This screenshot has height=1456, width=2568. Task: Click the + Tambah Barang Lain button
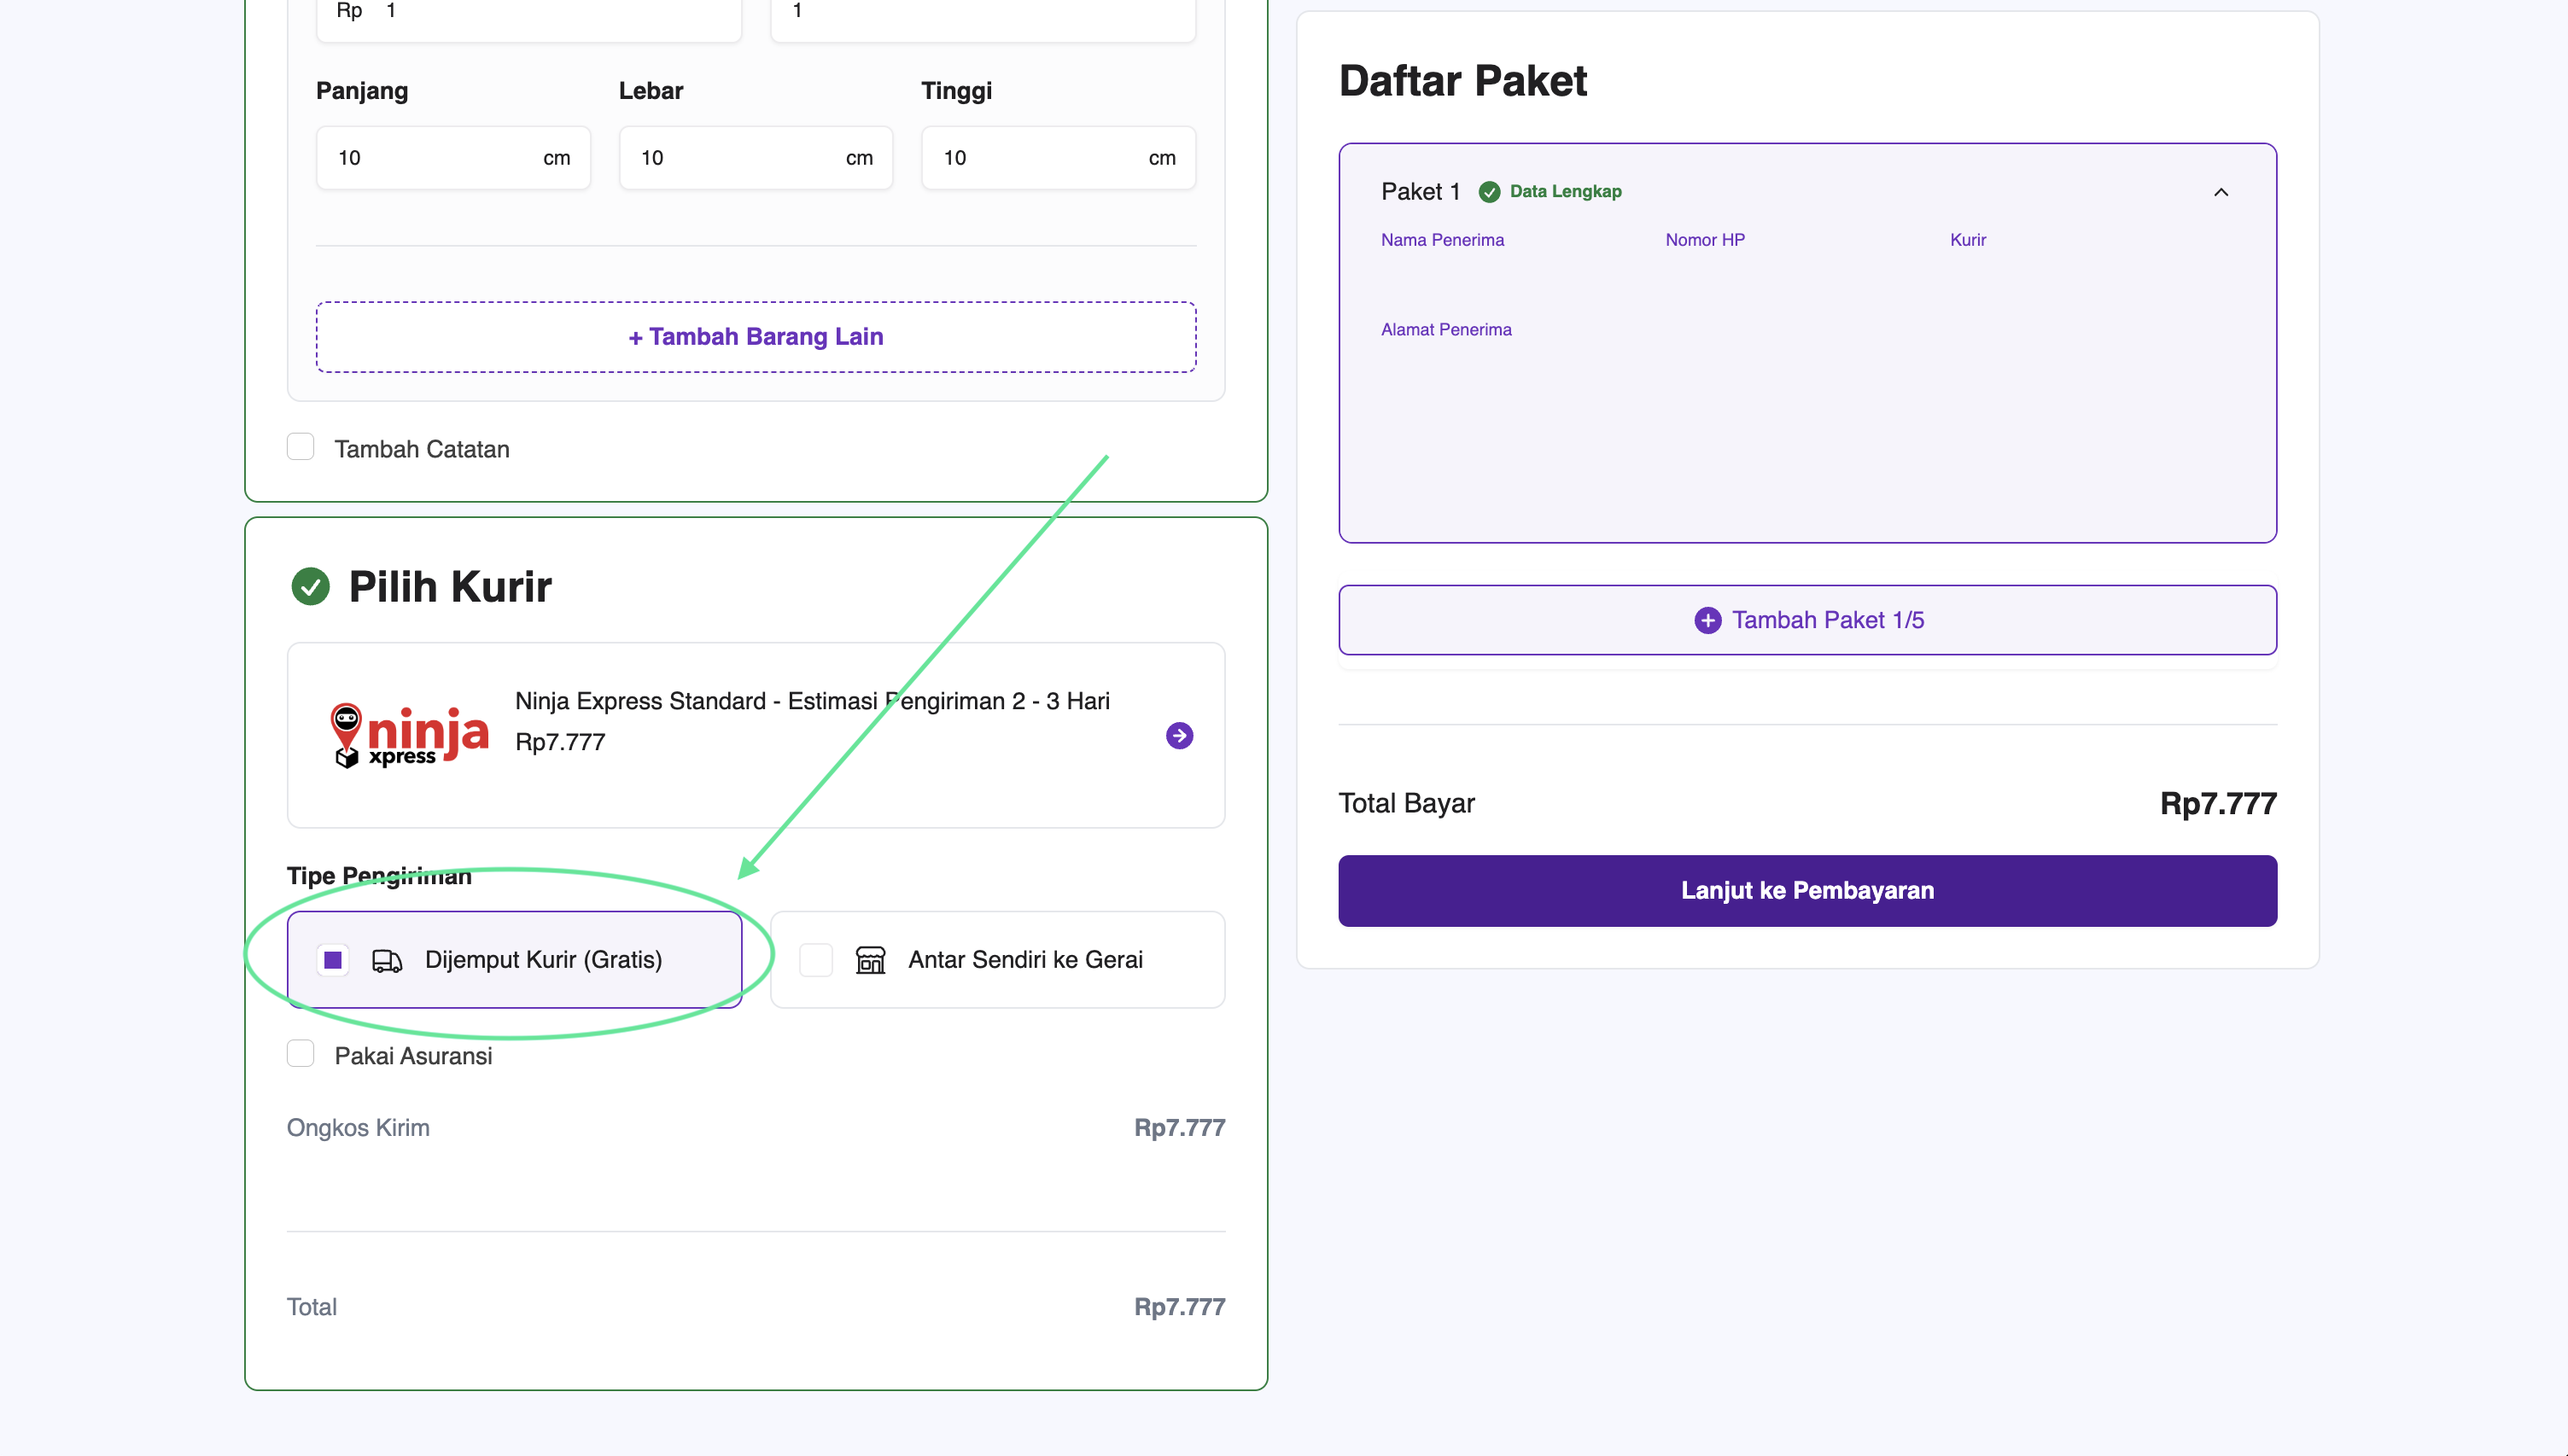[756, 337]
